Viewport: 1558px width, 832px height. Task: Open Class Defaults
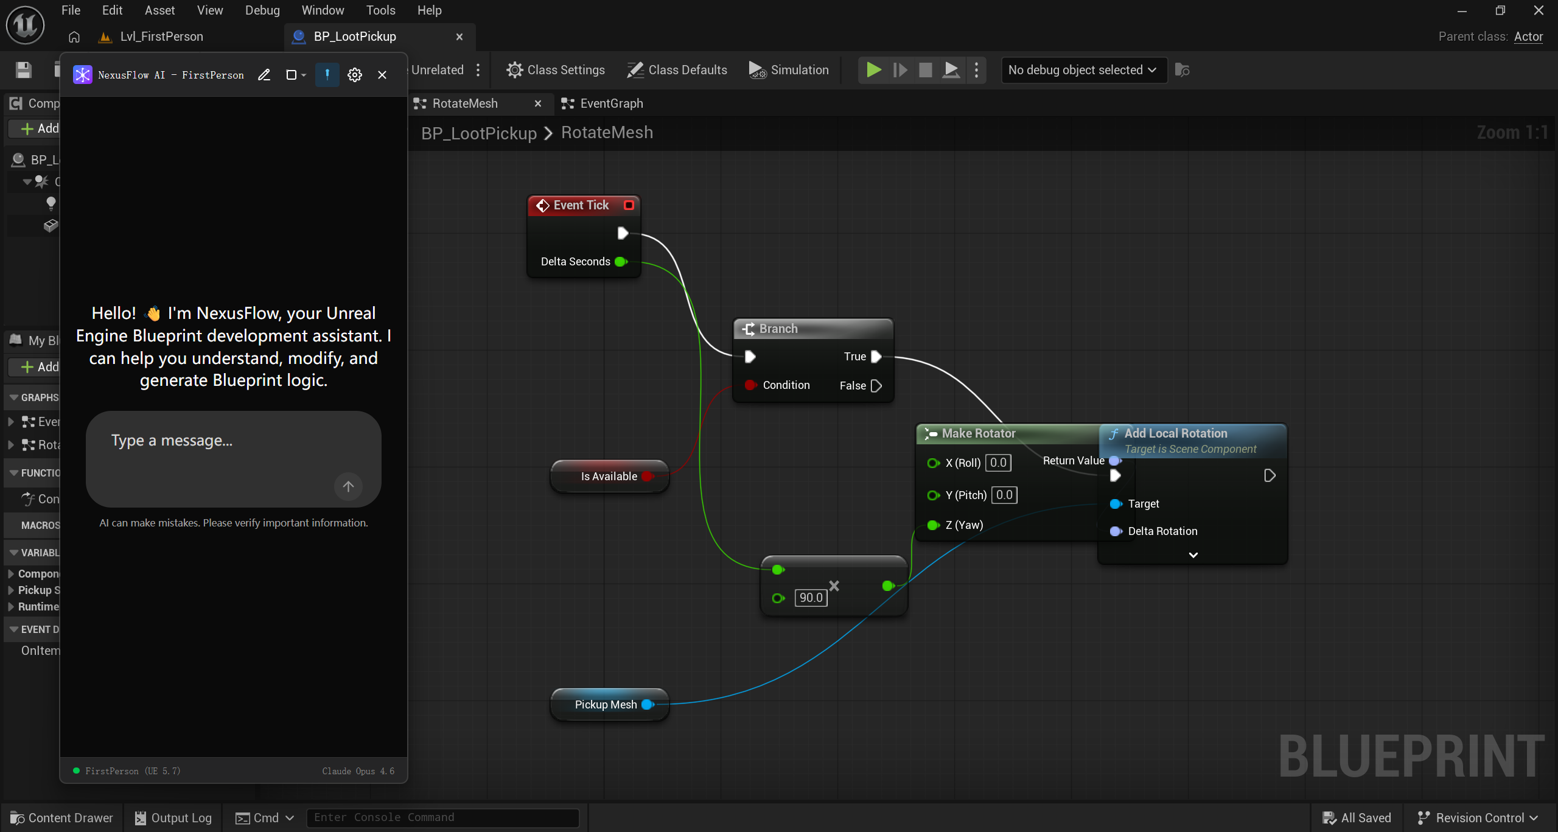click(677, 70)
